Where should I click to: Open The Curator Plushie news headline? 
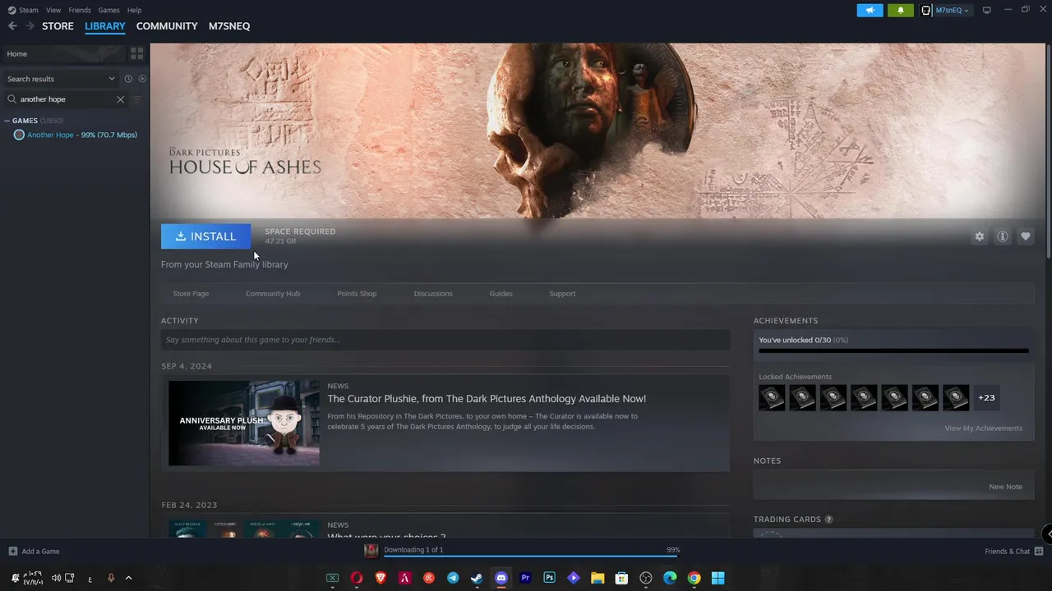coord(487,399)
